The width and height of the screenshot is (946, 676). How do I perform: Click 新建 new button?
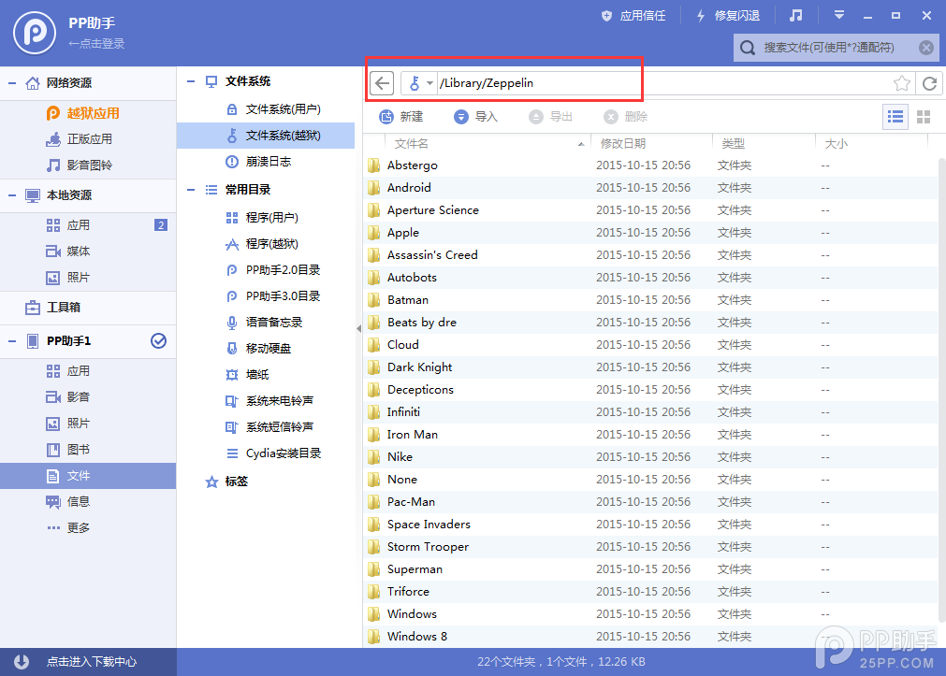pos(401,117)
